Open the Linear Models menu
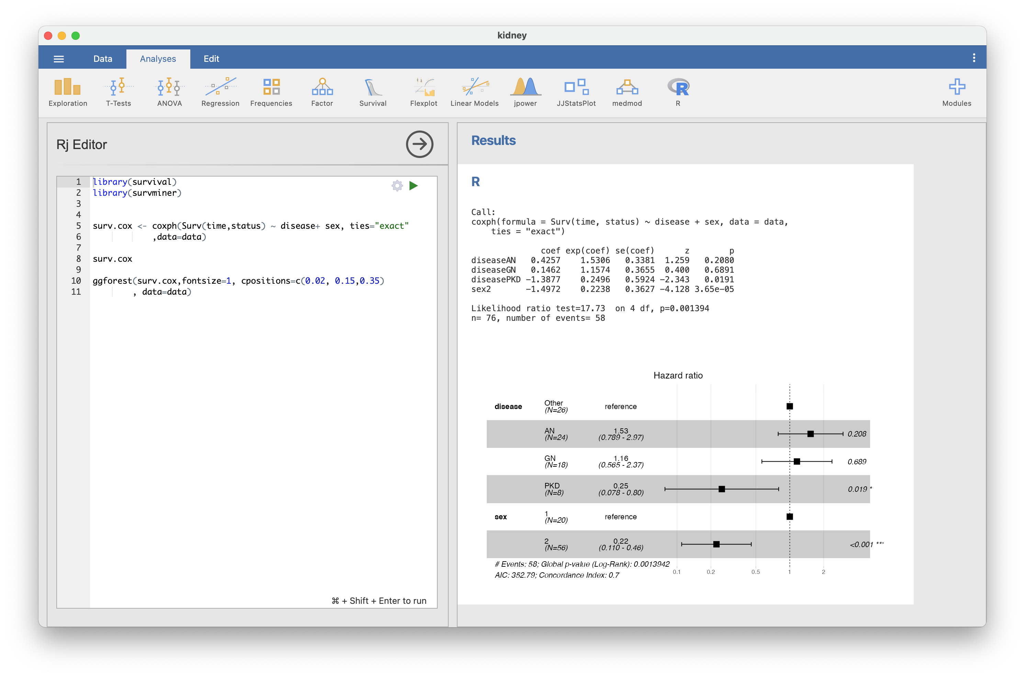This screenshot has height=678, width=1025. tap(474, 92)
